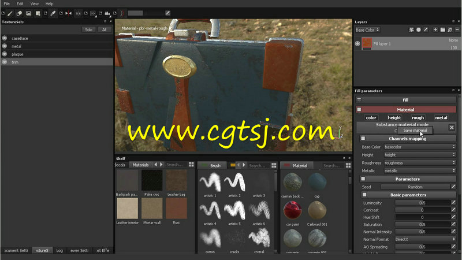Click the All button in TextureSets
462x260 pixels.
(104, 29)
